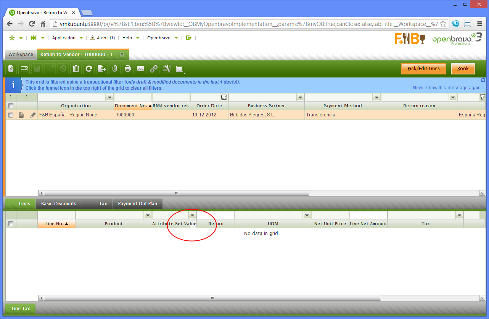
Task: Bookmark this page with the star
Action: 443,24
